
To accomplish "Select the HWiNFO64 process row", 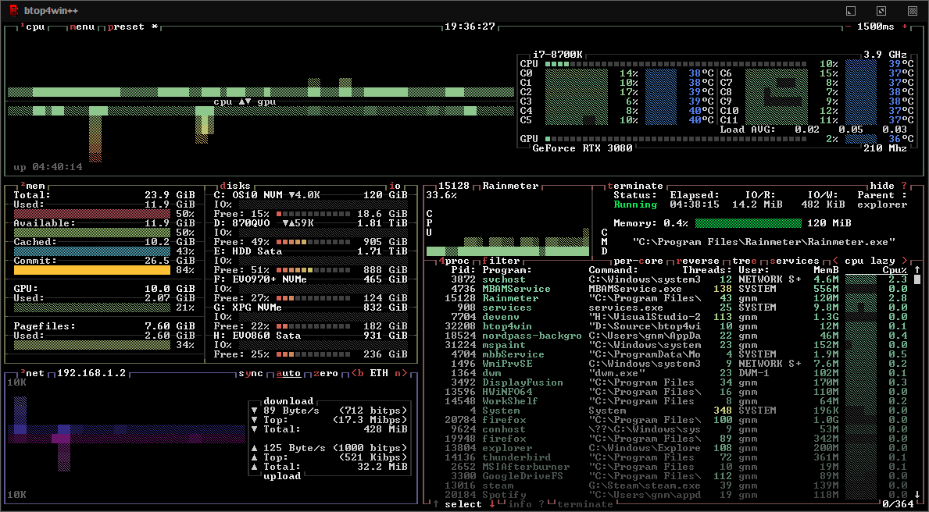I will click(668, 392).
